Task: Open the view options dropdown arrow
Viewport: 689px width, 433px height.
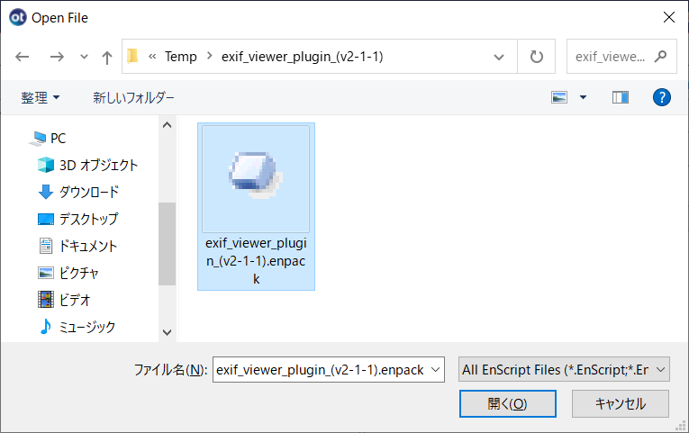Action: 583,97
